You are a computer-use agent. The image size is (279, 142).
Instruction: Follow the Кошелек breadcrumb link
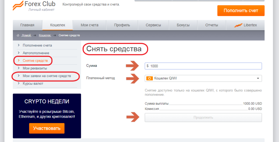[45, 35]
